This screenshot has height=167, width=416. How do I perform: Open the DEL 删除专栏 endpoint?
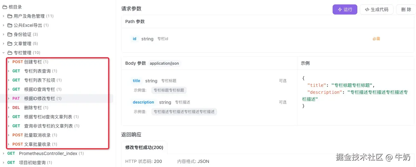tap(33, 108)
